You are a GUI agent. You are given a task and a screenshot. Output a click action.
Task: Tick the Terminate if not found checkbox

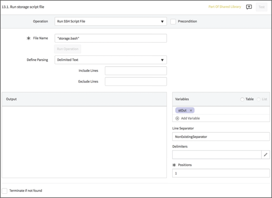click(x=4, y=191)
